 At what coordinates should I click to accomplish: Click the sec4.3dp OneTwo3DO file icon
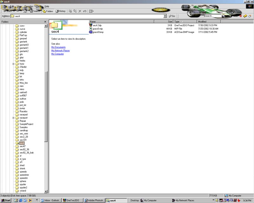(90, 25)
